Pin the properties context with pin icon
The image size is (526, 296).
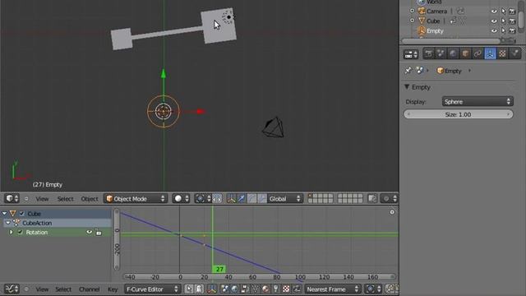pos(408,71)
